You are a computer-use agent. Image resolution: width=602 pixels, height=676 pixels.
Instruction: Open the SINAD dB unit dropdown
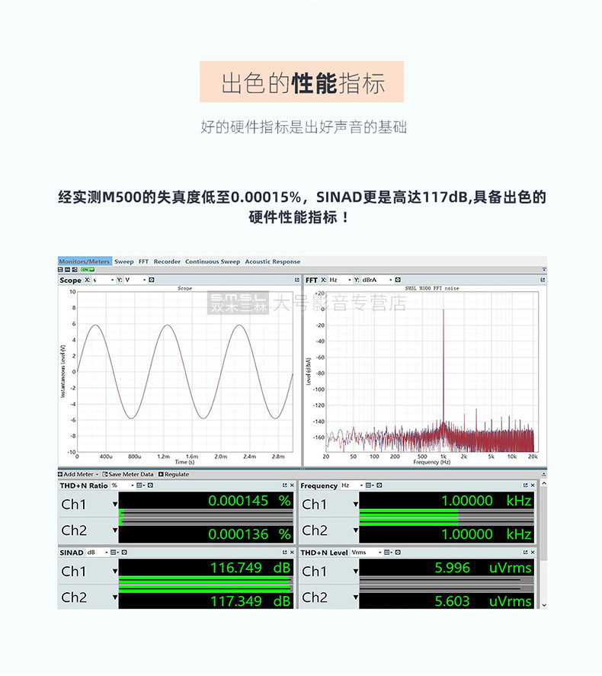coord(98,553)
